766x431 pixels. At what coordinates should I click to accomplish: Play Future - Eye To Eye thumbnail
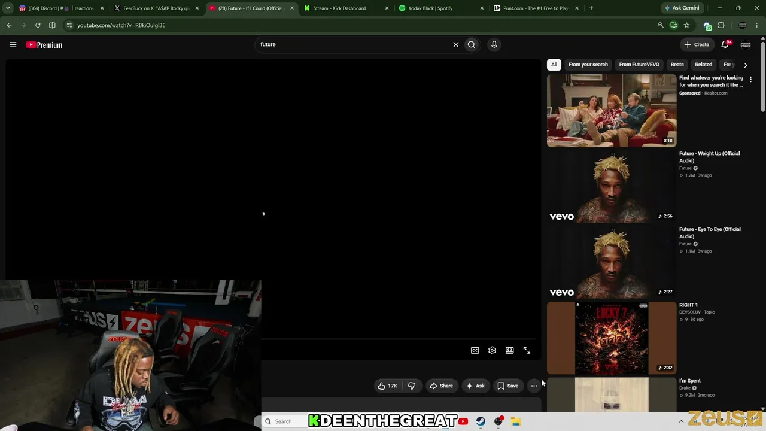(612, 262)
